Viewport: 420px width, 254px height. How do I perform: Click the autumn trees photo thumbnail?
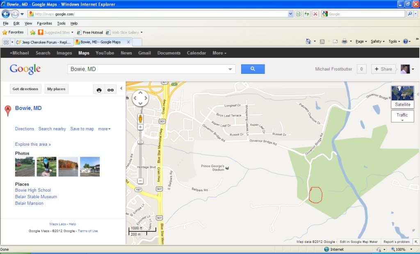pos(68,167)
